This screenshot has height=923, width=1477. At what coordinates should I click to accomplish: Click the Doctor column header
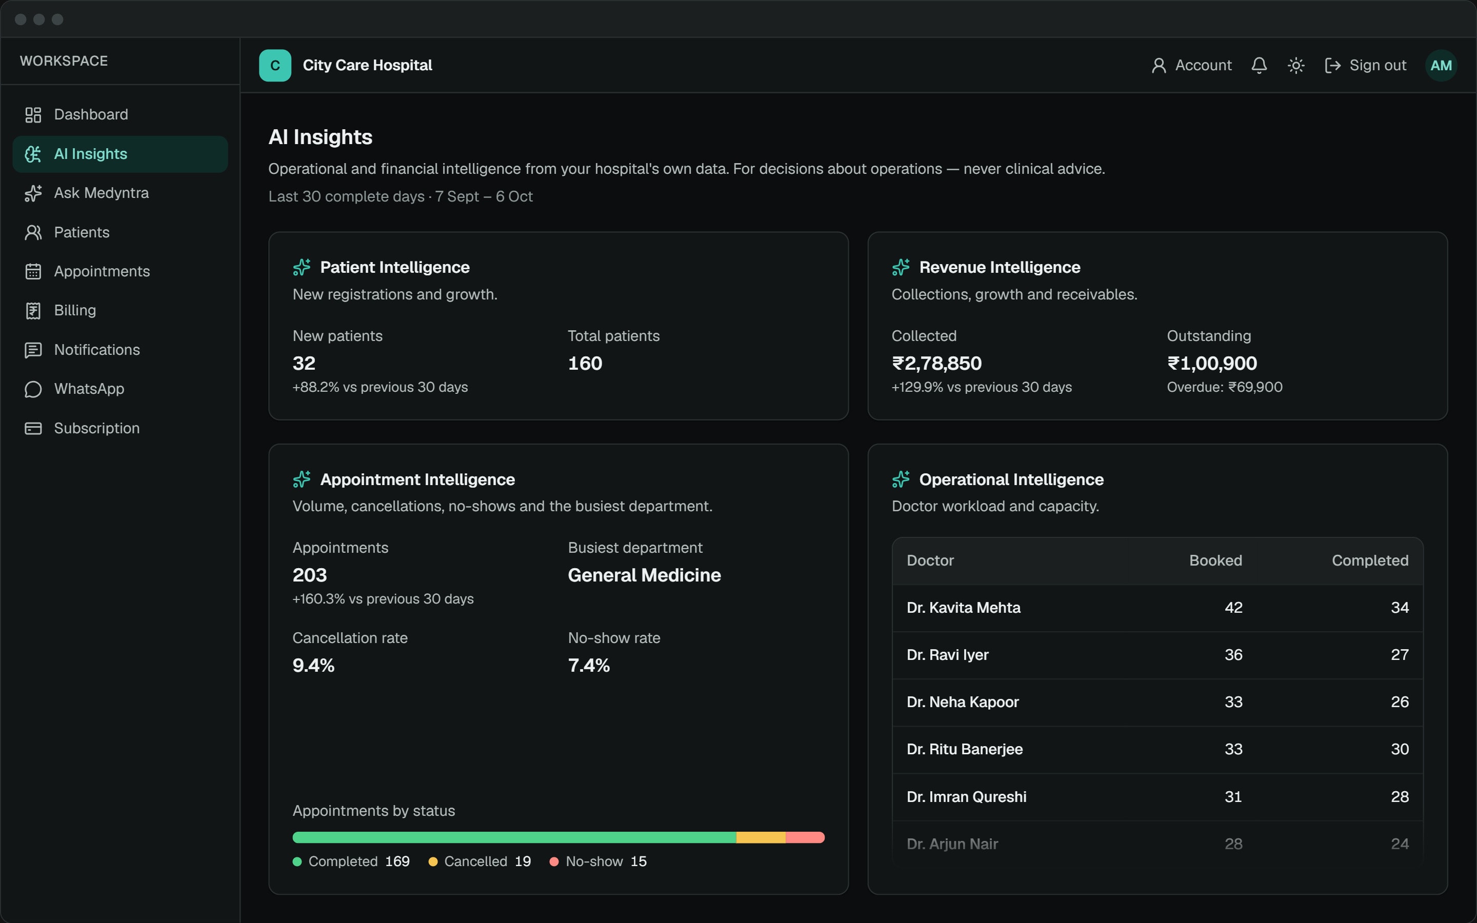[x=930, y=560]
